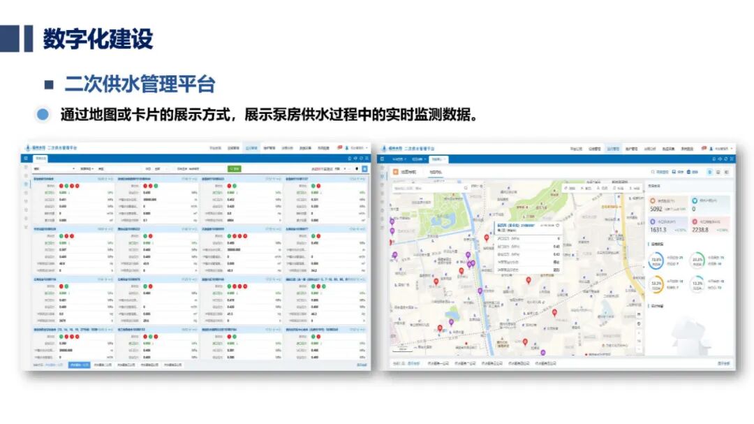The width and height of the screenshot is (754, 424).
Task: Click green search button in card-view window
Action: pyautogui.click(x=234, y=169)
